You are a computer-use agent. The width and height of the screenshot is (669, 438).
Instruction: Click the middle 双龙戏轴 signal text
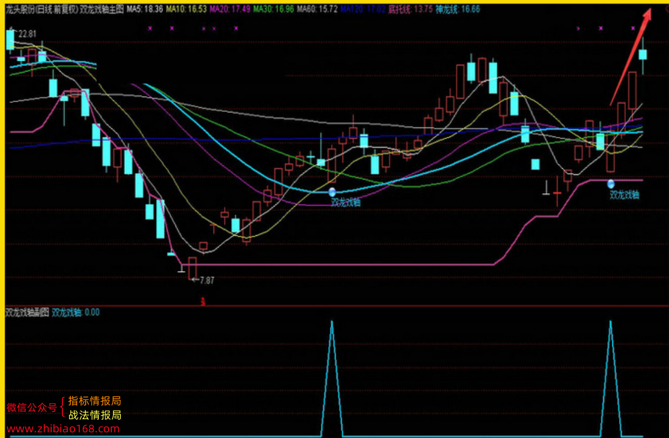[346, 202]
